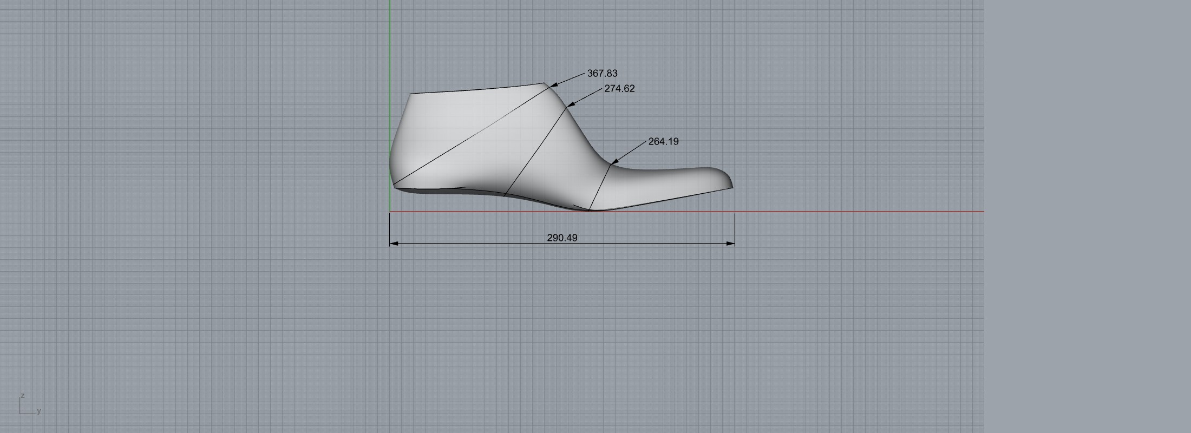1191x433 pixels.
Task: Click the right arrowhead of the 290.49 dimension
Action: [731, 244]
